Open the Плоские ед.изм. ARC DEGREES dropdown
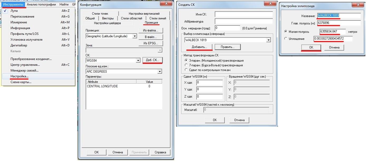The height and width of the screenshot is (162, 367). point(159,72)
